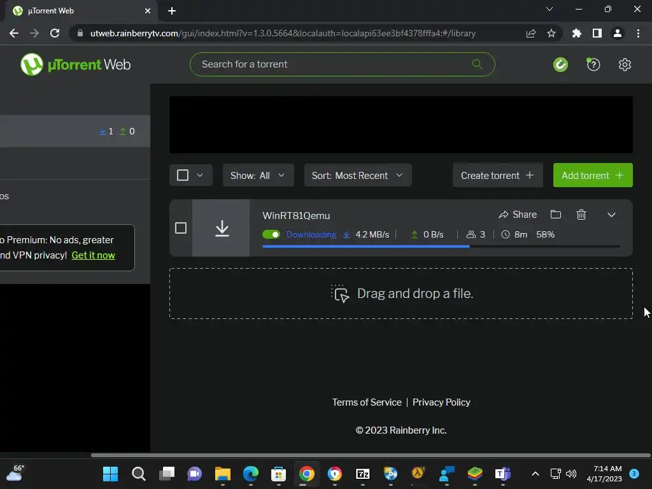This screenshot has height=489, width=652.
Task: Open the Windows Start menu
Action: click(x=110, y=474)
